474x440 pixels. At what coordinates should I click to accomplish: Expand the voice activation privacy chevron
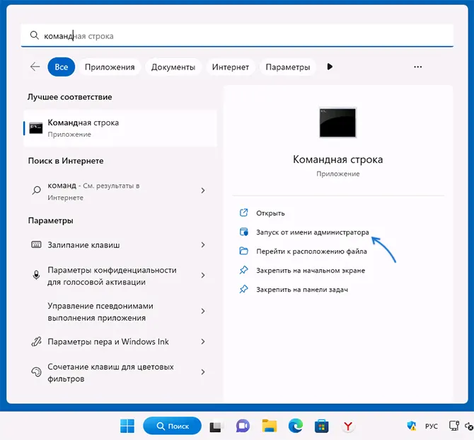pos(203,275)
